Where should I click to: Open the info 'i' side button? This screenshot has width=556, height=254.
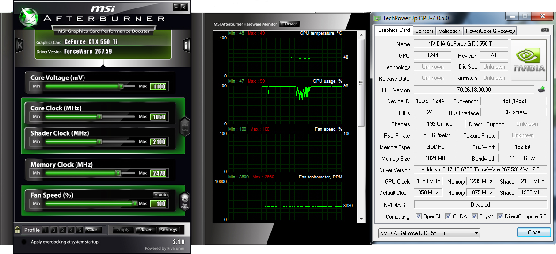coord(187,45)
